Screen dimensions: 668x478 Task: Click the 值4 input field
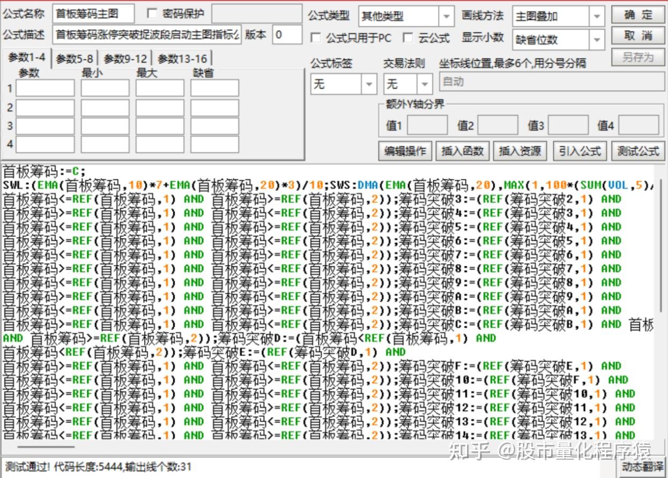coord(639,125)
